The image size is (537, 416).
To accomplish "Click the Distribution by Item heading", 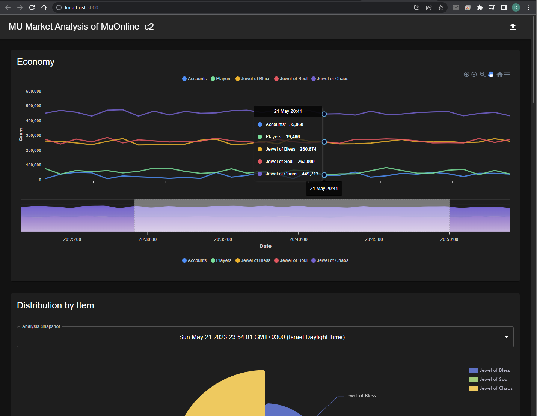I will point(56,305).
